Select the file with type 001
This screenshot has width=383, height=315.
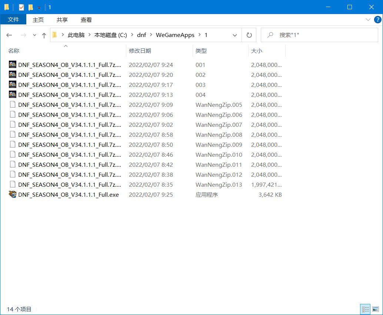click(145, 65)
